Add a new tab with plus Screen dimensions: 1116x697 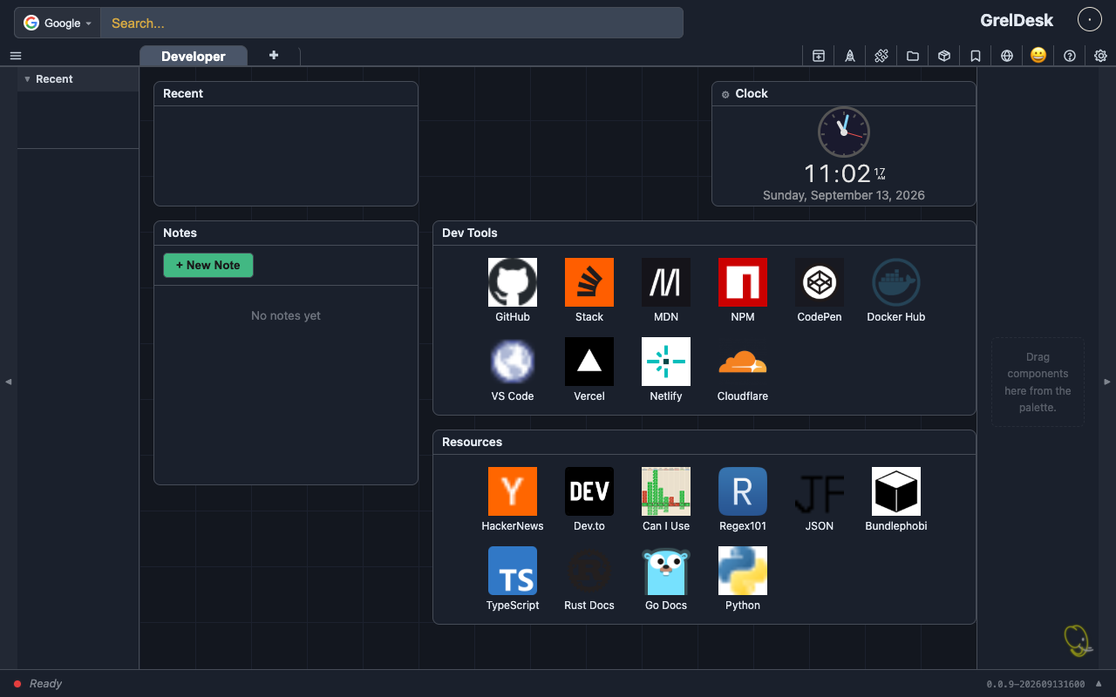click(x=274, y=55)
